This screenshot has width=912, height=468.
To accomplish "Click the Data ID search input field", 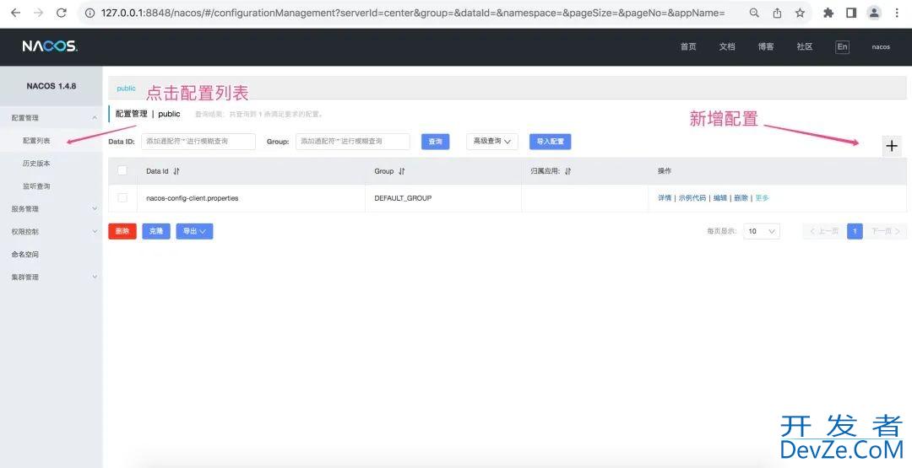I will pyautogui.click(x=198, y=142).
